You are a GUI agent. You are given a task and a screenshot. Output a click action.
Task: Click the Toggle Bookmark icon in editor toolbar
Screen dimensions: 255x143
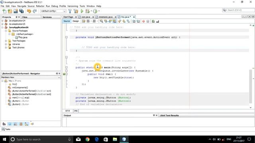click(128, 21)
